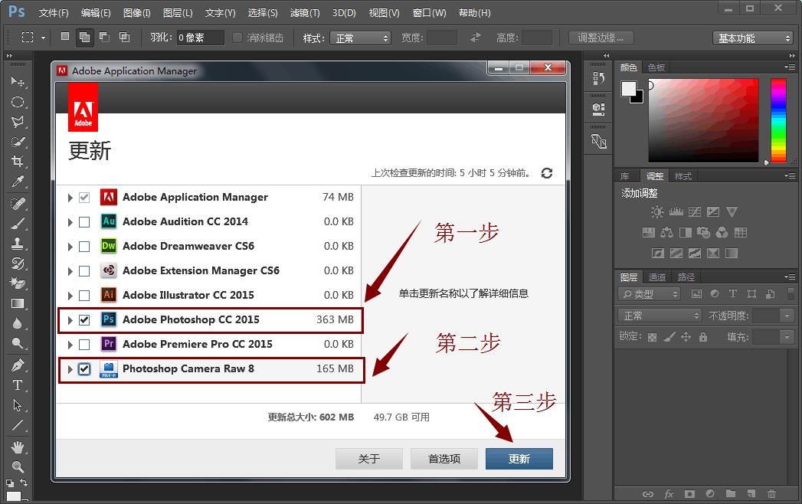
Task: Check the Adobe Premiere Pro CC 2015 checkbox
Action: pyautogui.click(x=84, y=345)
